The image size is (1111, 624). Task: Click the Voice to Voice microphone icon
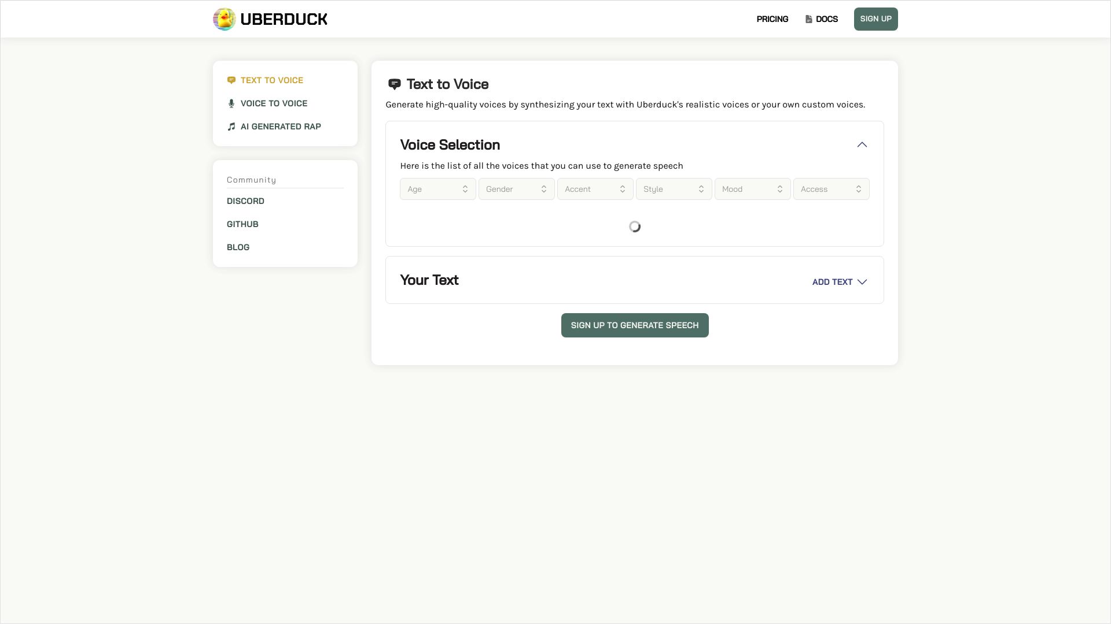[231, 103]
